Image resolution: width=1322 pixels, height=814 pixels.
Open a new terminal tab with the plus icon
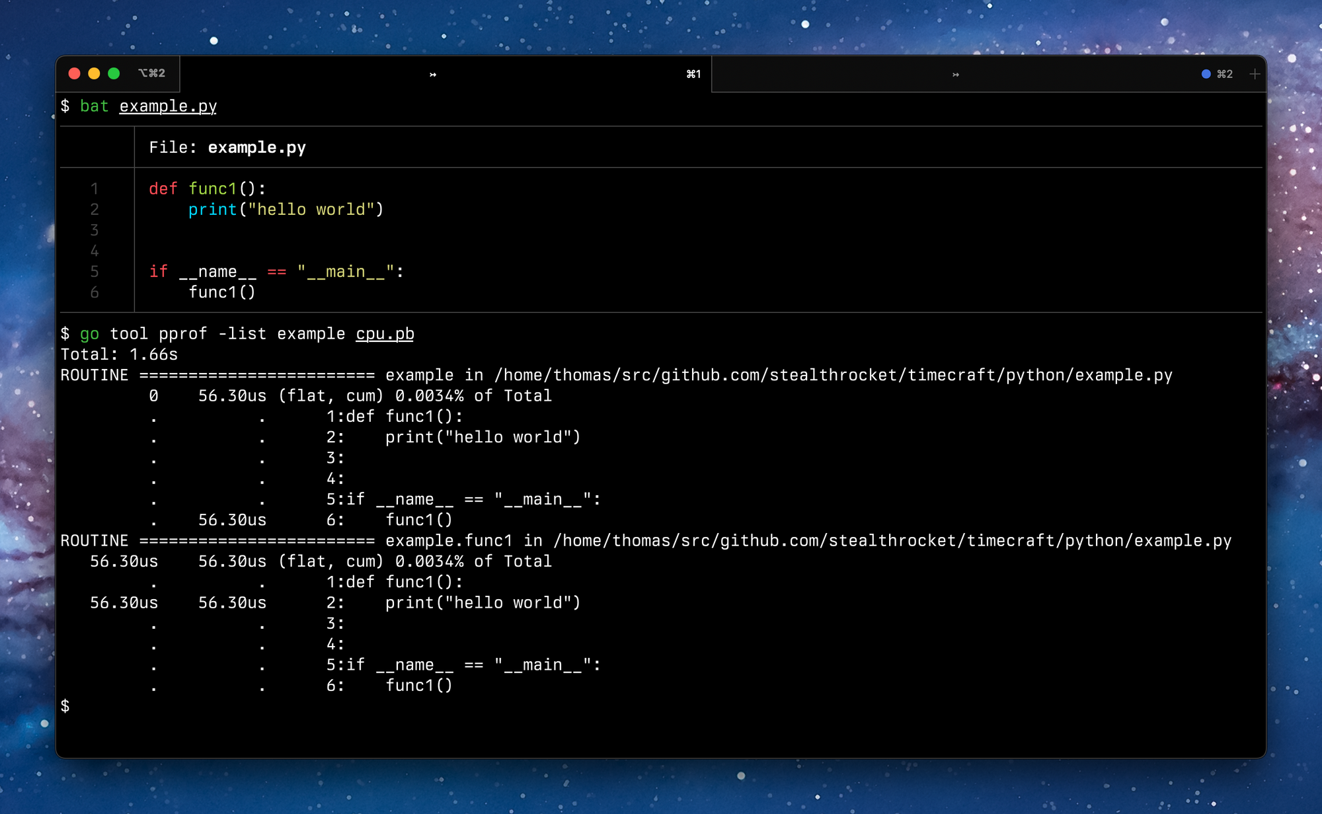tap(1254, 74)
